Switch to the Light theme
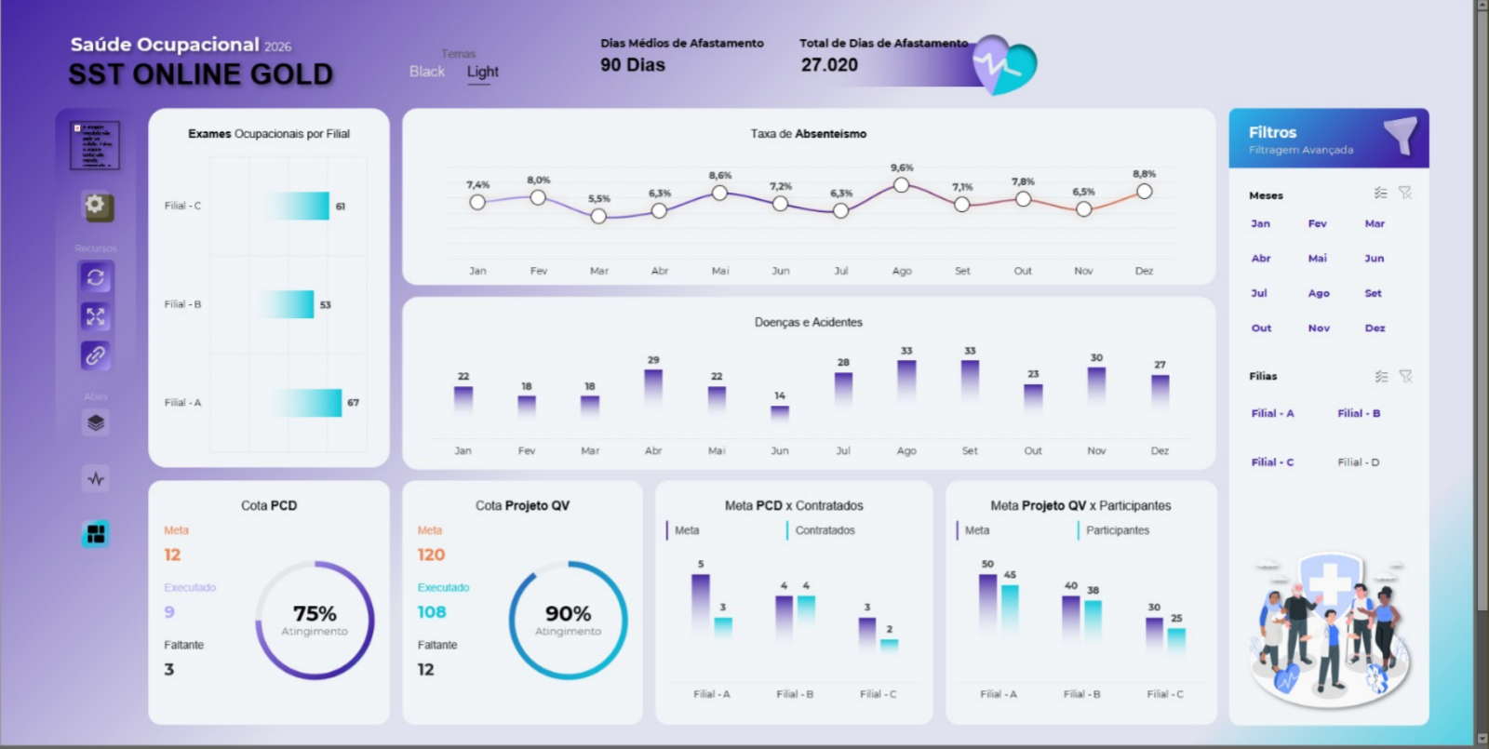1489x749 pixels. coord(482,72)
